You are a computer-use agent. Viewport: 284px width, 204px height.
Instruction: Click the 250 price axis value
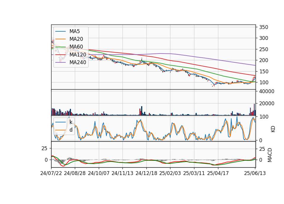pyautogui.click(x=264, y=49)
